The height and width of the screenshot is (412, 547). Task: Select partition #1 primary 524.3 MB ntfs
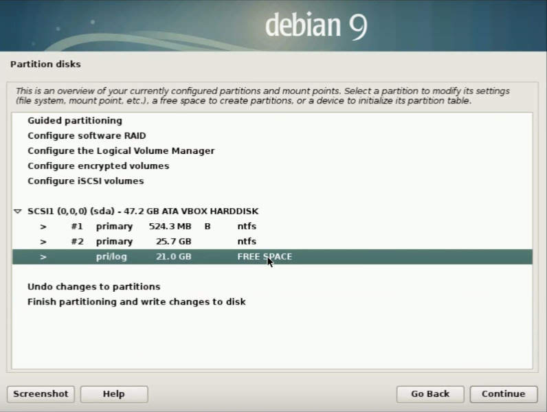(x=272, y=226)
